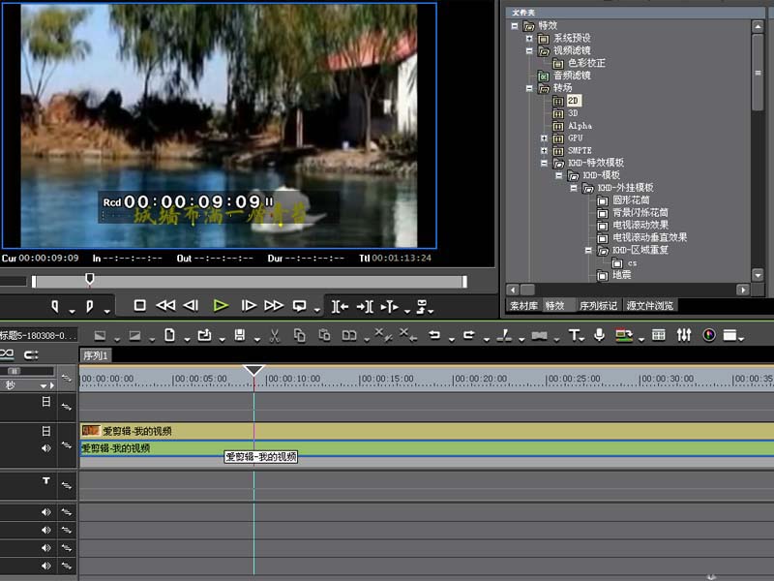This screenshot has width=774, height=581.
Task: Collapse the 转场 folder
Action: click(529, 88)
